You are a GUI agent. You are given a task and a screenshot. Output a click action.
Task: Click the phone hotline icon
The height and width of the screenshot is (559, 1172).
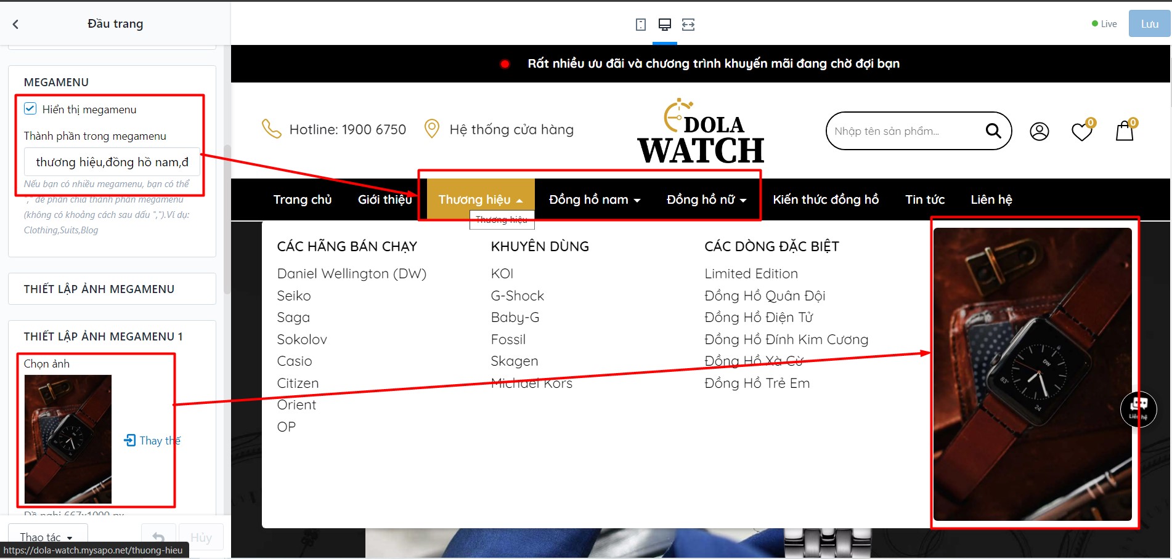(271, 129)
